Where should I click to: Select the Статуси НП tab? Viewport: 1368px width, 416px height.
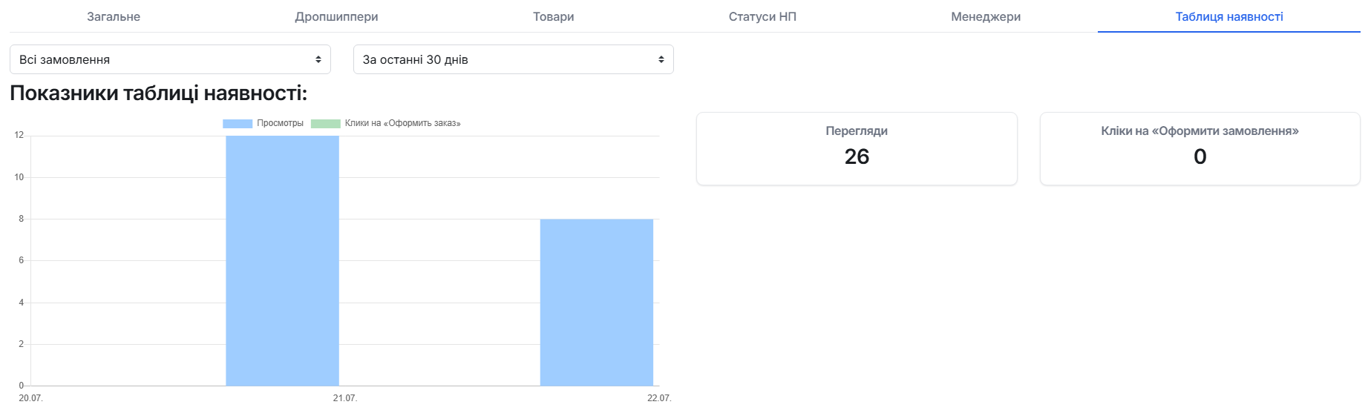pos(762,16)
